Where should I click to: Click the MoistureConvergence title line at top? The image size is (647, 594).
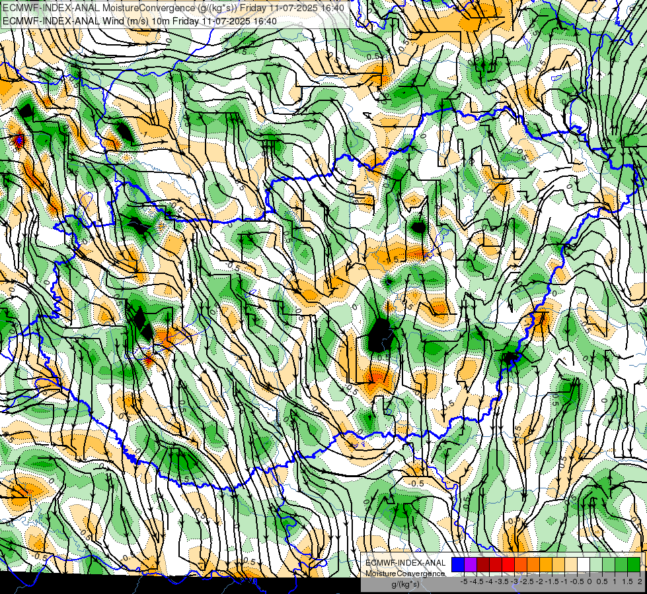173,8
